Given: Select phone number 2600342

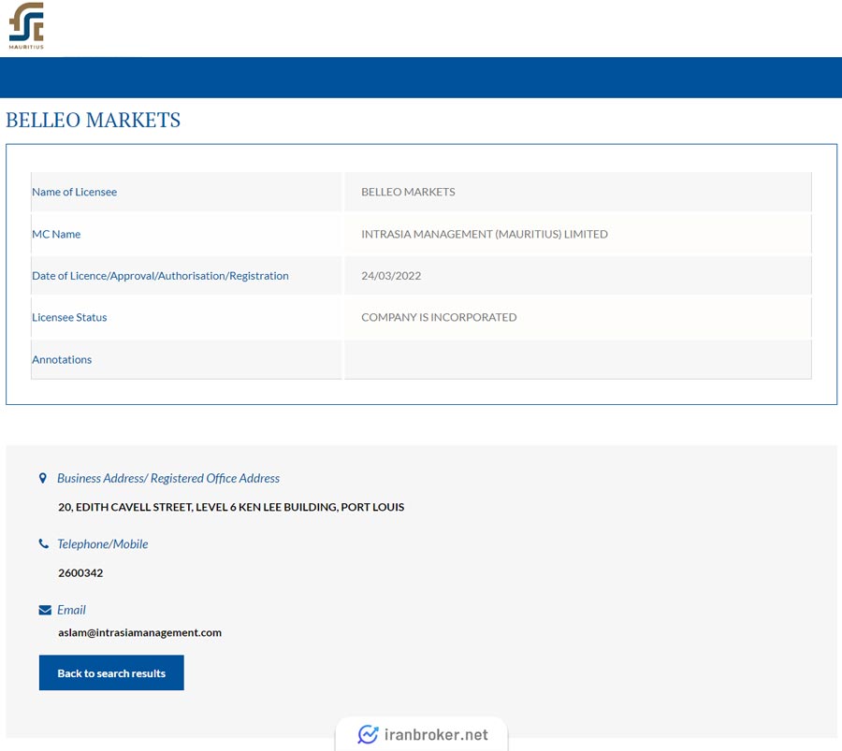Looking at the screenshot, I should [x=80, y=572].
